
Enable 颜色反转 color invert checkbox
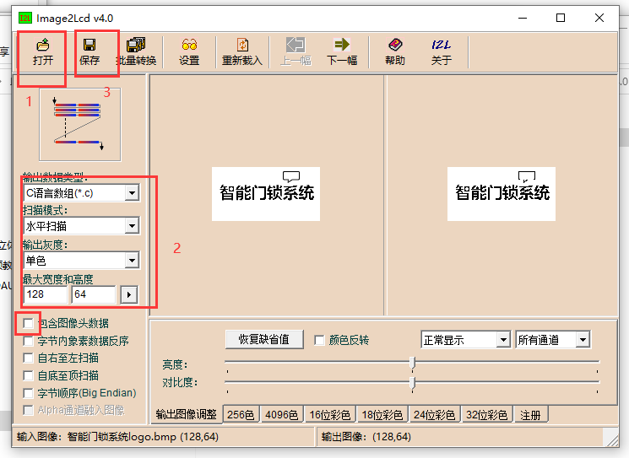click(319, 340)
